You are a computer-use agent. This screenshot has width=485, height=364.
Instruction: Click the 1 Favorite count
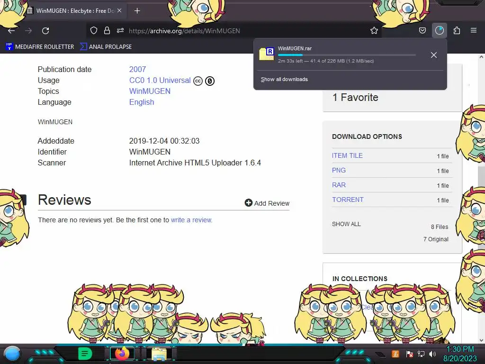pyautogui.click(x=355, y=98)
